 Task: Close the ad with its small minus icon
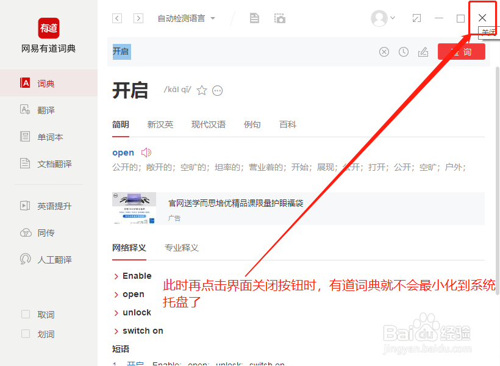coord(116,196)
